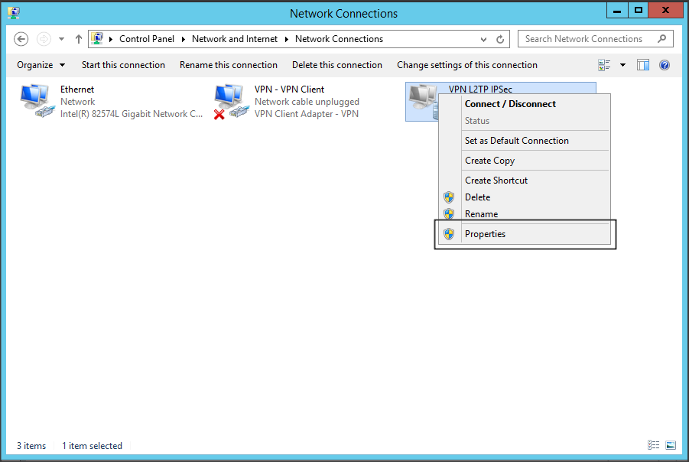The image size is (689, 462).
Task: Switch to large icons view in status bar
Action: click(671, 445)
